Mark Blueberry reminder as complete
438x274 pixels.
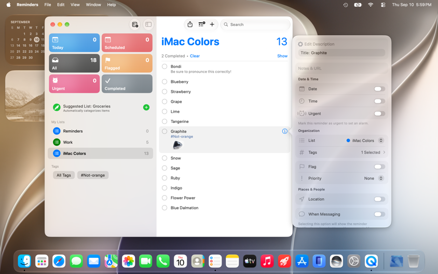[165, 81]
